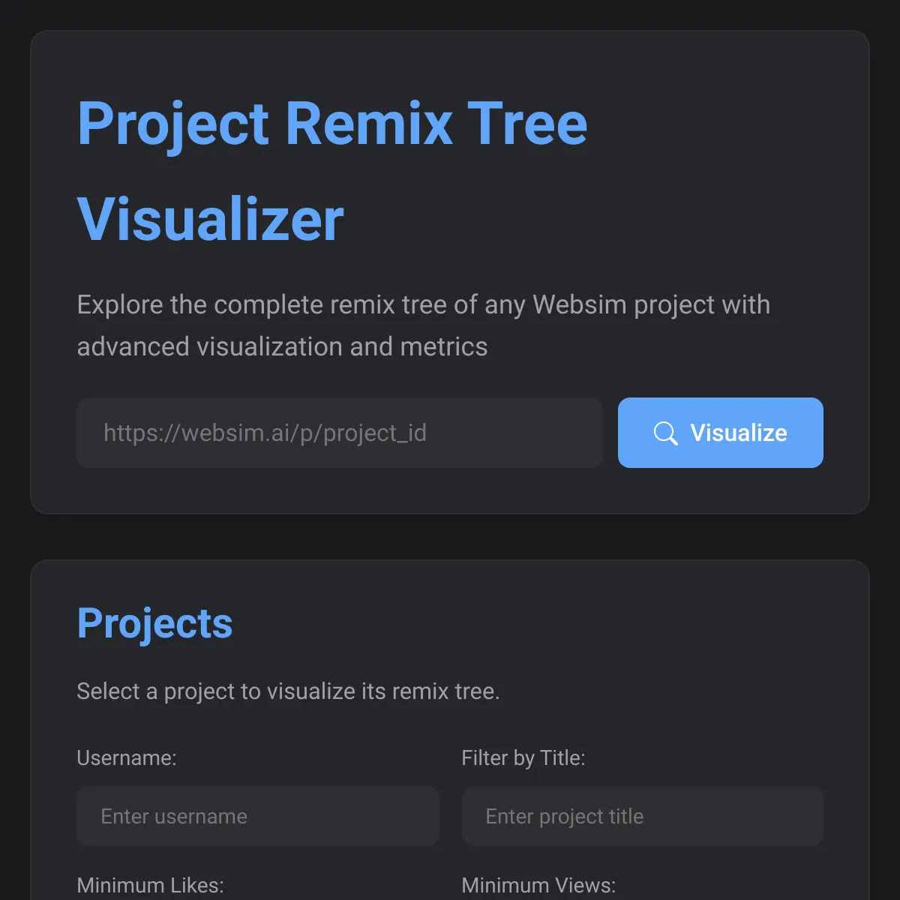Click the Enter project title field
Image resolution: width=900 pixels, height=900 pixels.
pyautogui.click(x=643, y=816)
